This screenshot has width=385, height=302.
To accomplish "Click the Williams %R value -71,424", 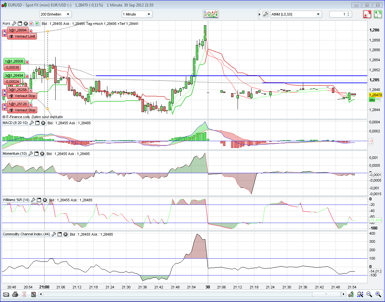I will (375, 220).
